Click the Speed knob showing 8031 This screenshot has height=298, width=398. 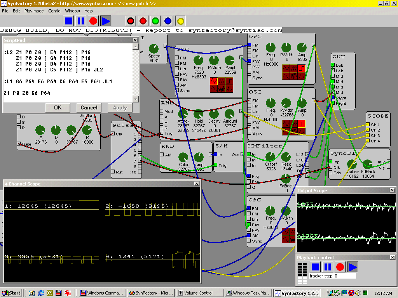click(154, 49)
